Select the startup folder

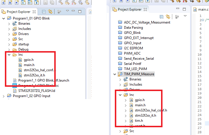click(24, 44)
